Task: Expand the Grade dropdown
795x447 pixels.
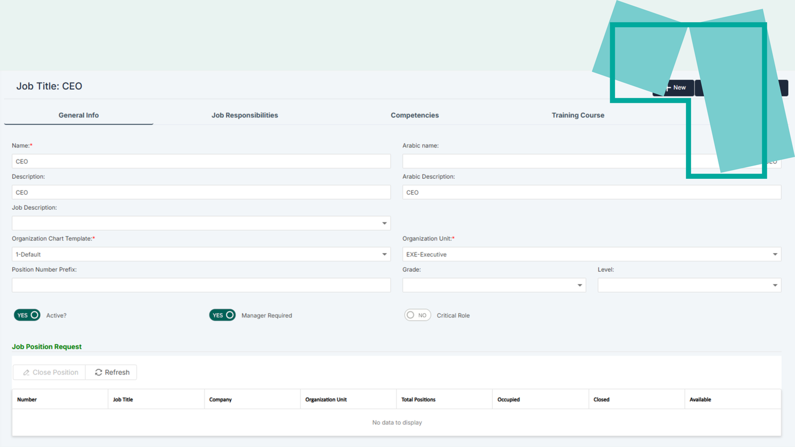Action: [579, 285]
